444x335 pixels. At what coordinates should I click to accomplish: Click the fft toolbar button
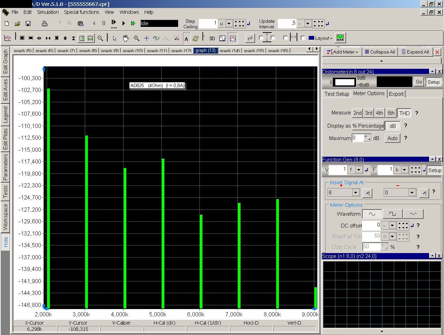(250, 38)
